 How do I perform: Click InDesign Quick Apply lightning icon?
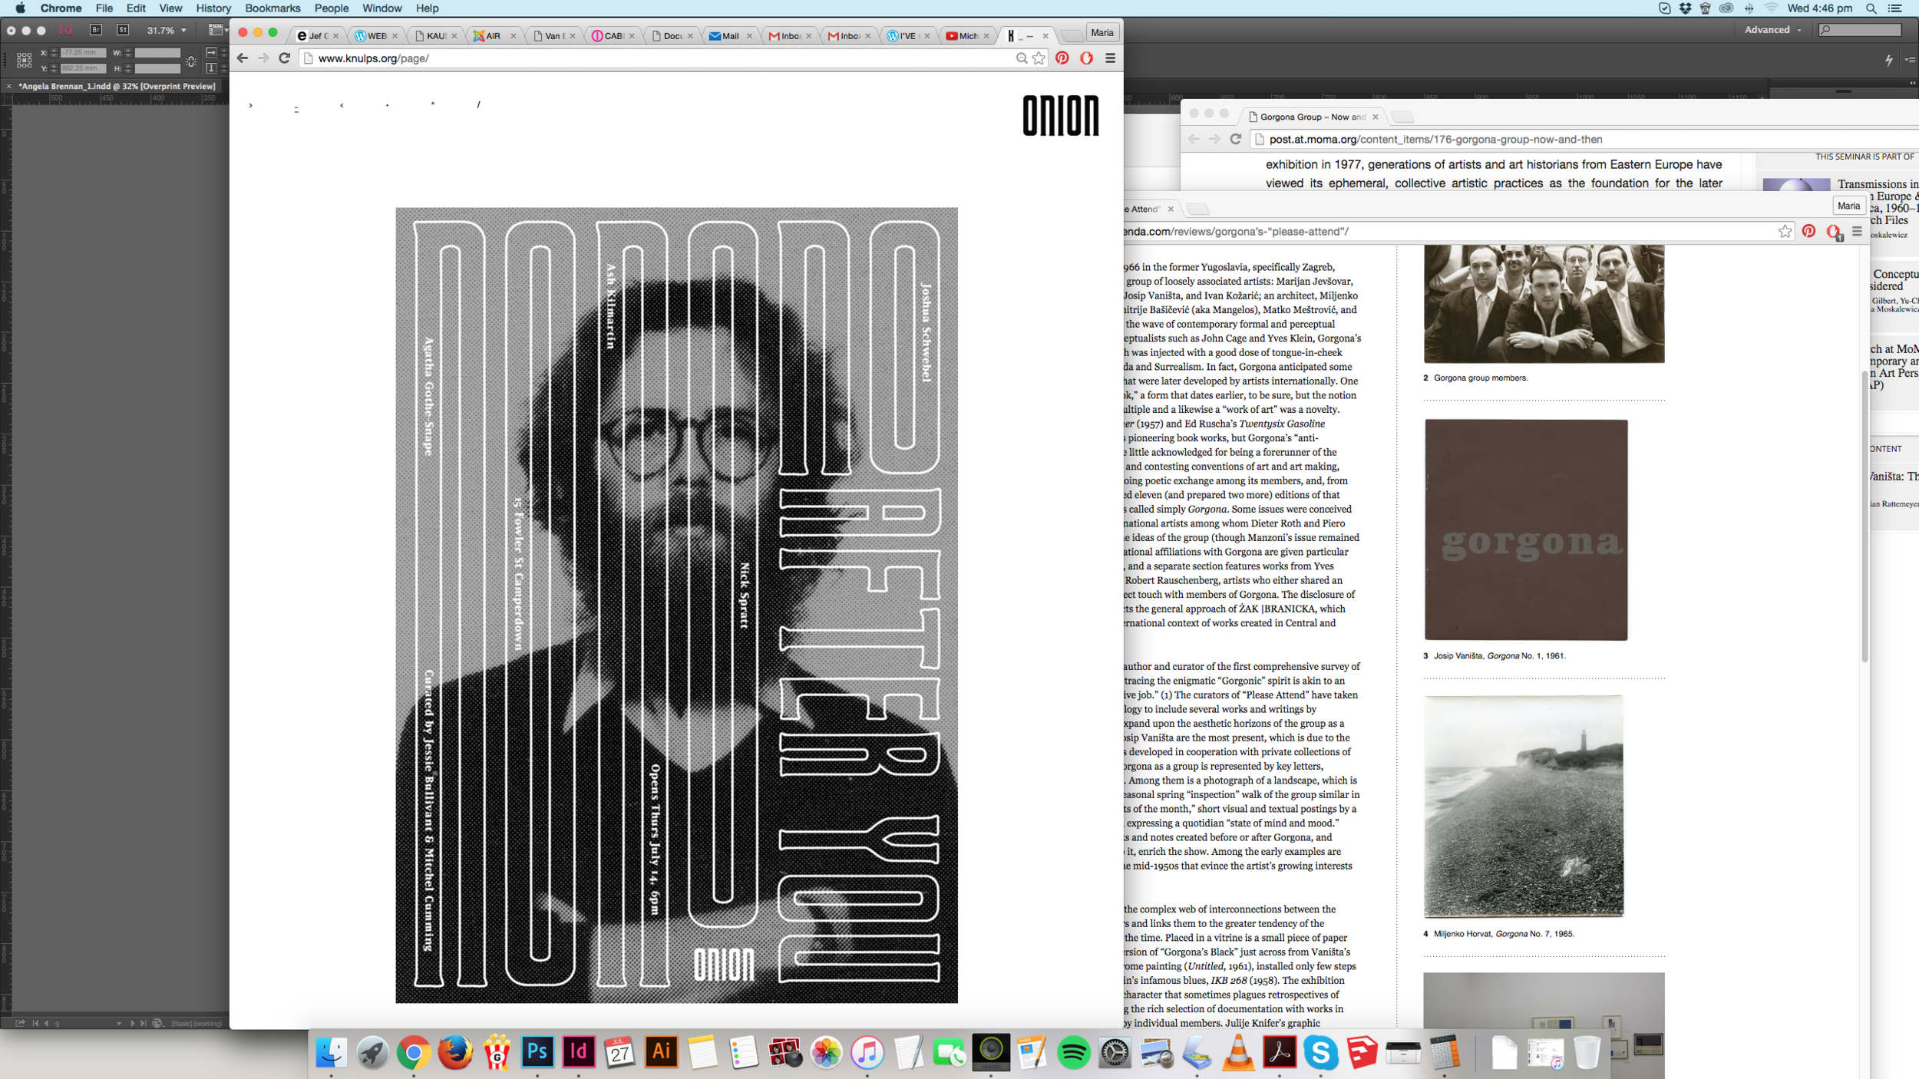click(1889, 60)
